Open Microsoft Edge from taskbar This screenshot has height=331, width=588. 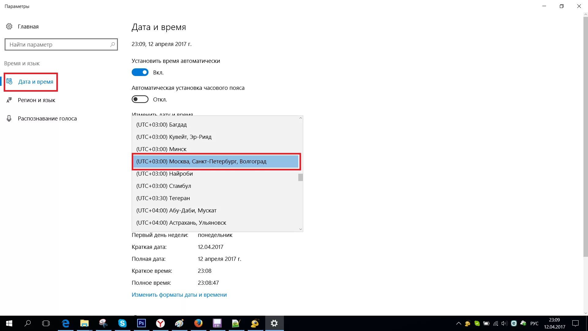click(x=66, y=323)
